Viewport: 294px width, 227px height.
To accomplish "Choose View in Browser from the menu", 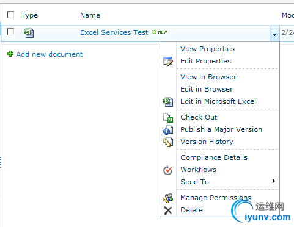I will pos(208,77).
